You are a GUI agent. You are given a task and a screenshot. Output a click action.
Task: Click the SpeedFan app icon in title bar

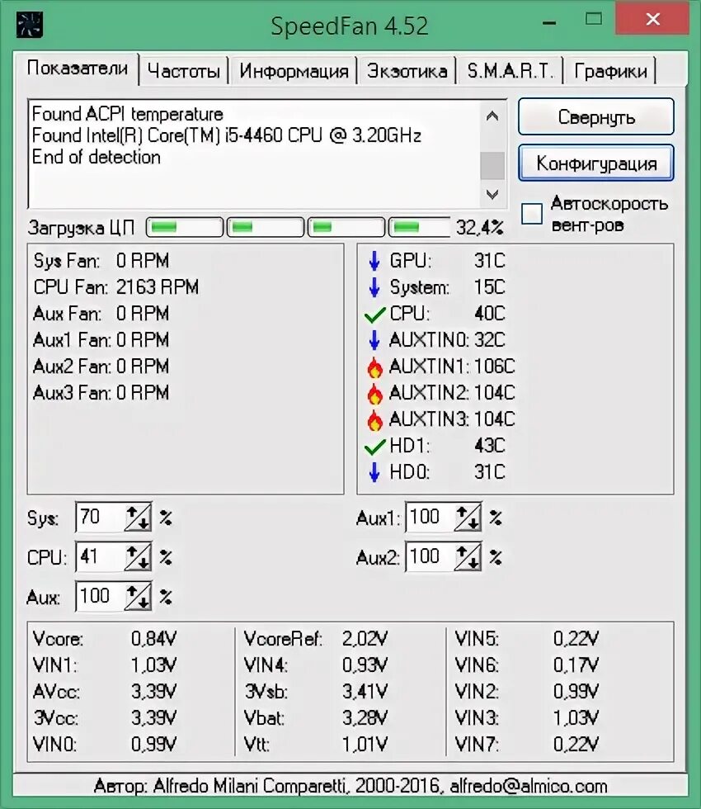tap(30, 24)
